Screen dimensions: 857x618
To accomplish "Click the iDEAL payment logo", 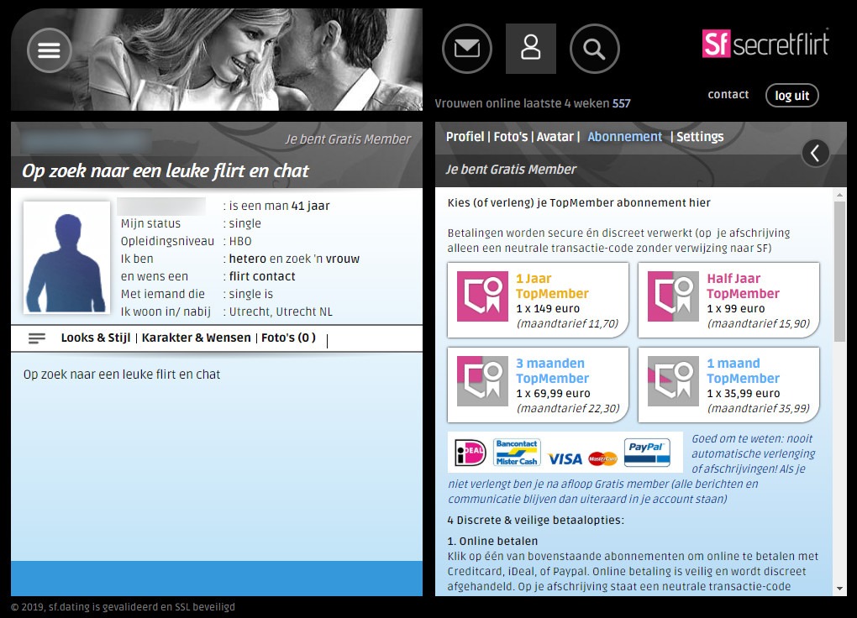I will pos(471,453).
